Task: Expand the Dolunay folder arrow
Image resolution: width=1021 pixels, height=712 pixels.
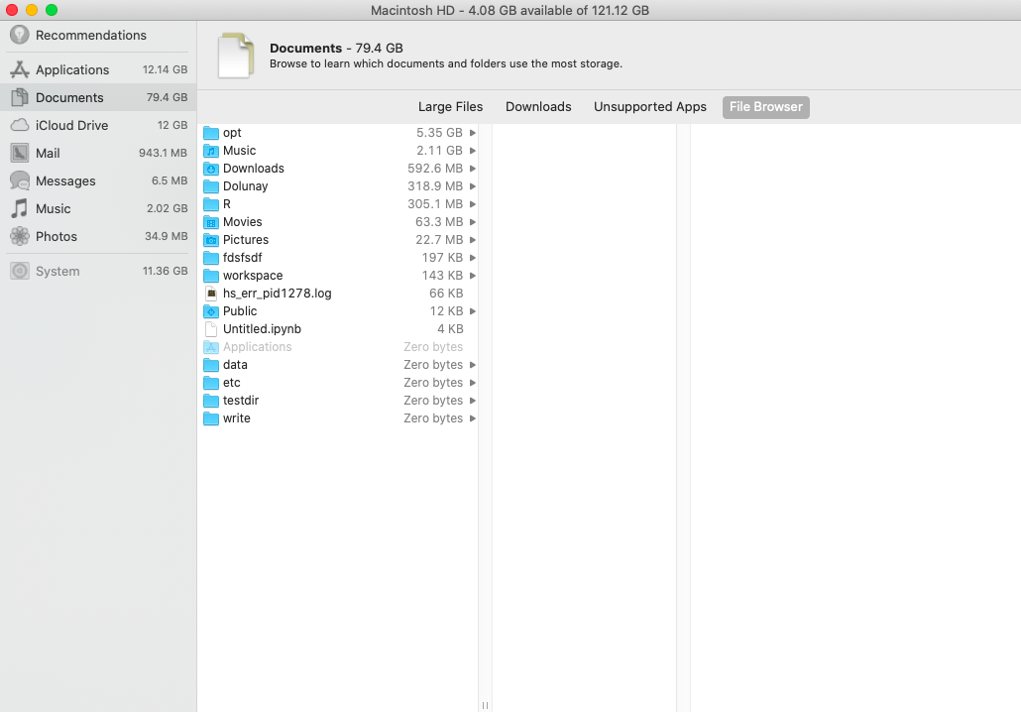Action: [x=473, y=186]
